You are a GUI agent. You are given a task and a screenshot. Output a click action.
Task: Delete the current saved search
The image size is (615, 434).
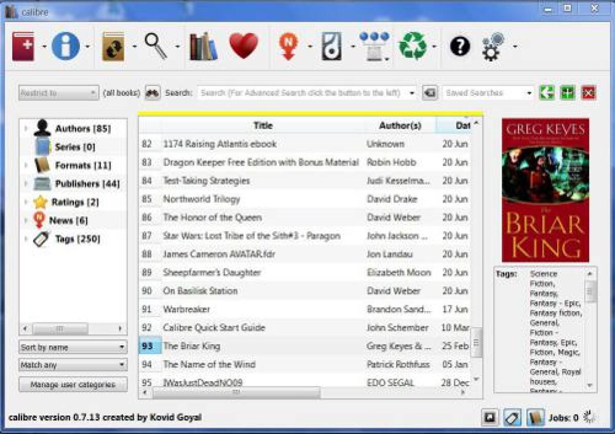pos(588,92)
